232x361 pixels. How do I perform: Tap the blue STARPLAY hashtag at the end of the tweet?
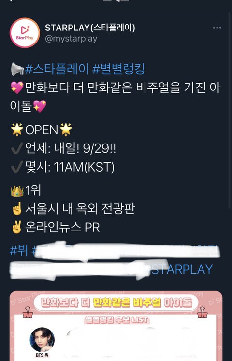[x=182, y=269]
